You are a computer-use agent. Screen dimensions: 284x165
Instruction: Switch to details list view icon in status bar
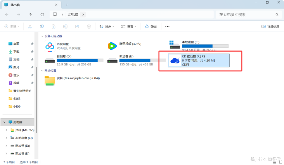pyautogui.click(x=275, y=162)
